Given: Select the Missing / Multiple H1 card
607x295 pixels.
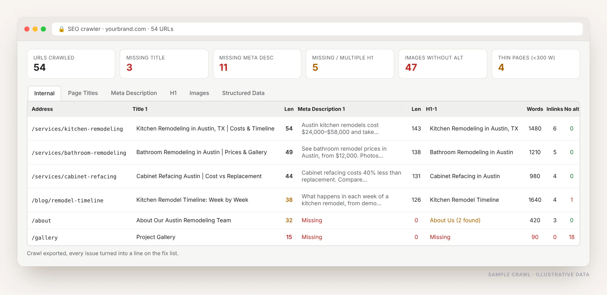Looking at the screenshot, I should coord(350,64).
